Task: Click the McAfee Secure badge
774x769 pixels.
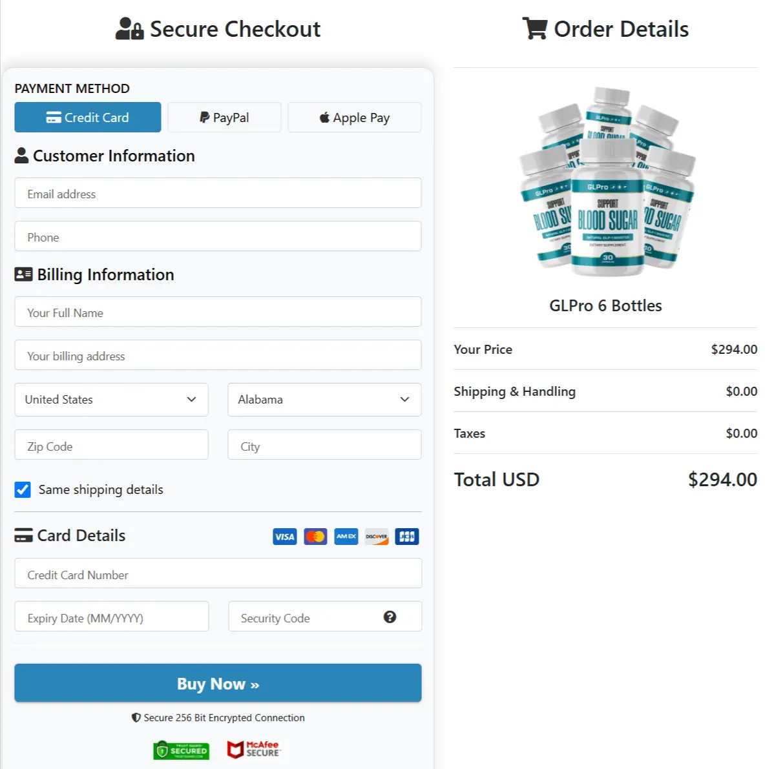Action: [253, 750]
